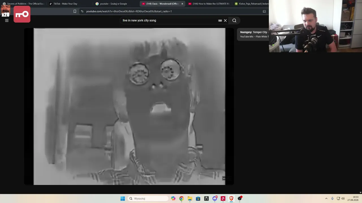
Task: Open Copilot from the taskbar
Action: click(173, 198)
